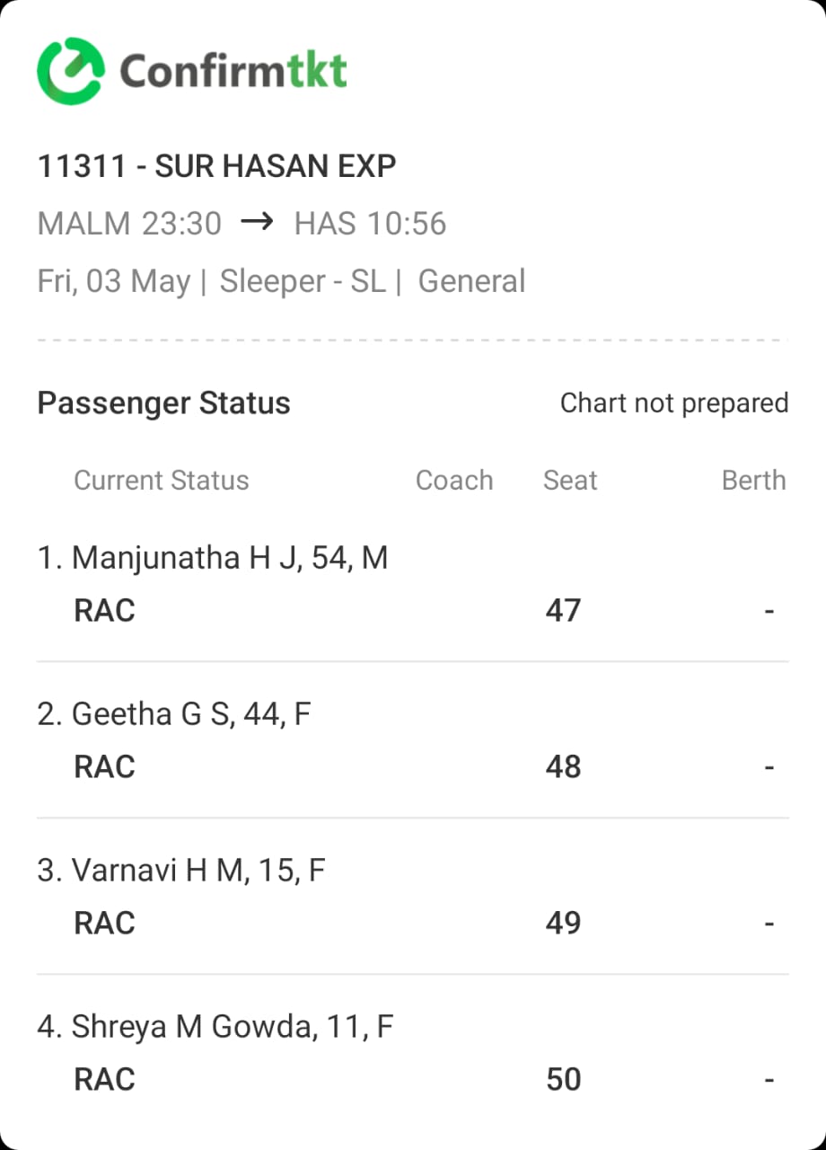Select the 11311 - SUR HASAN EXP train title

point(216,166)
